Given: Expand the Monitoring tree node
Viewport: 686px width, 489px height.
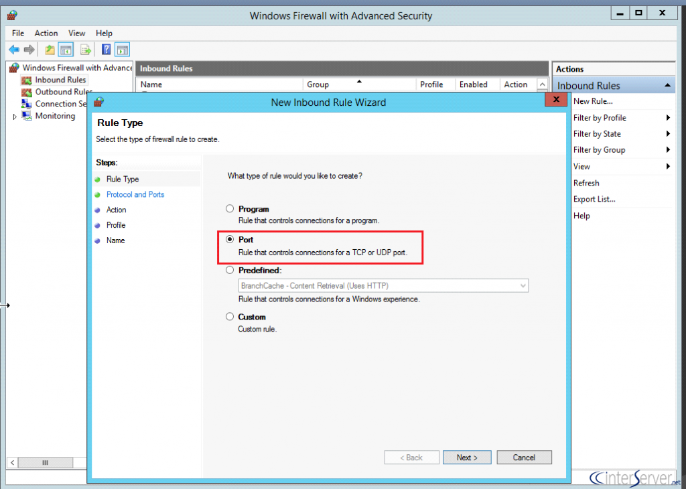Looking at the screenshot, I should click(x=15, y=117).
